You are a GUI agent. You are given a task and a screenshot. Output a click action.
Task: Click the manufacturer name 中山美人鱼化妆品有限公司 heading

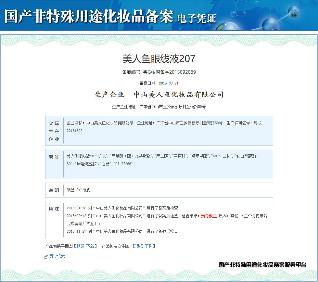[x=179, y=95]
